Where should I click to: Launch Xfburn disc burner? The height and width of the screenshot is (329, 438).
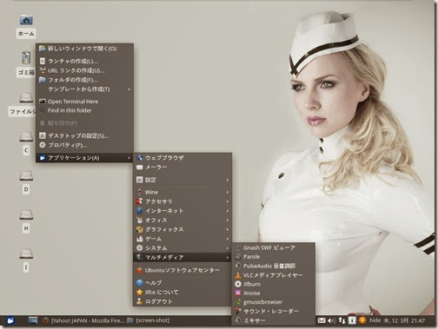point(274,284)
